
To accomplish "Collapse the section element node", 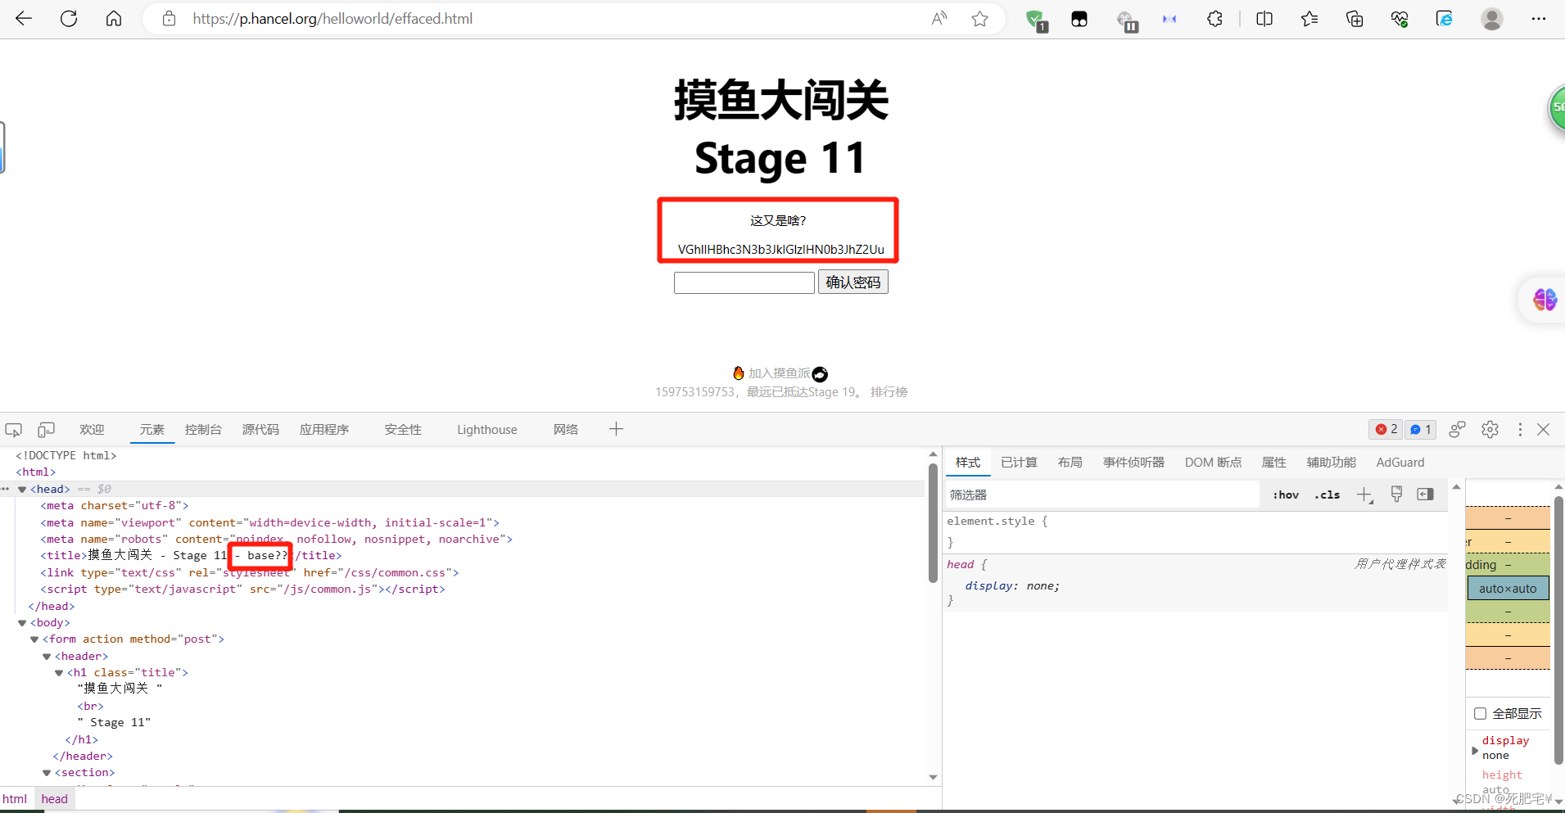I will [x=47, y=773].
